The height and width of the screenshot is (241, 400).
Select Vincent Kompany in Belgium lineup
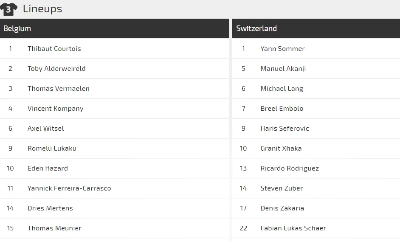pyautogui.click(x=55, y=108)
